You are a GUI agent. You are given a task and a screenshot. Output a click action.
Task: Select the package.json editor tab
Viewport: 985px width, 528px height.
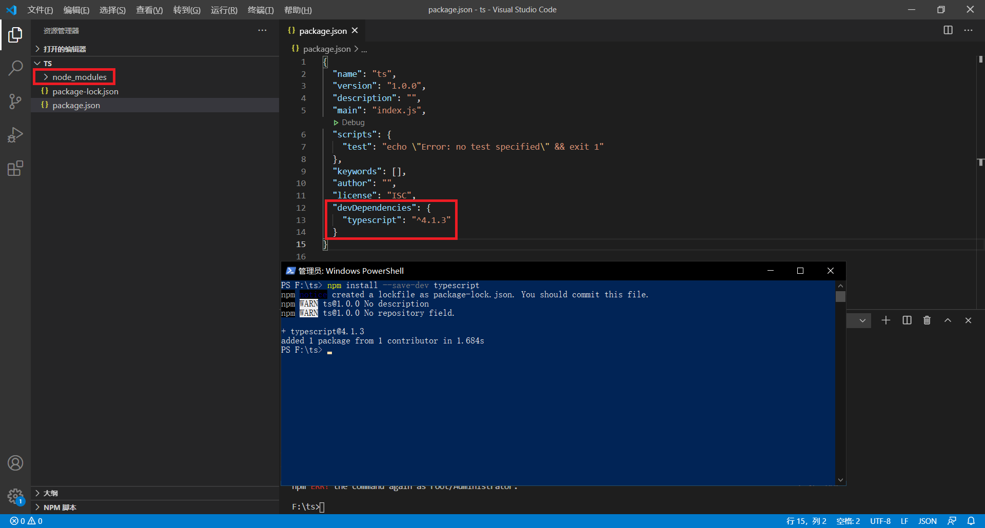323,31
